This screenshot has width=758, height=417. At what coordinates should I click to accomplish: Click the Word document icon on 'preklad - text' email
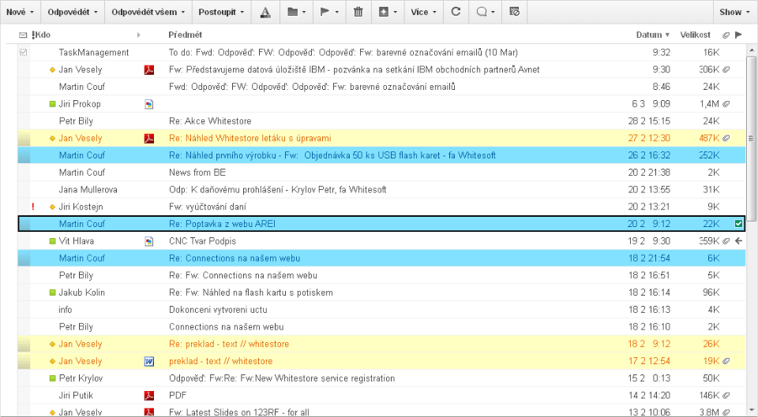coord(148,361)
